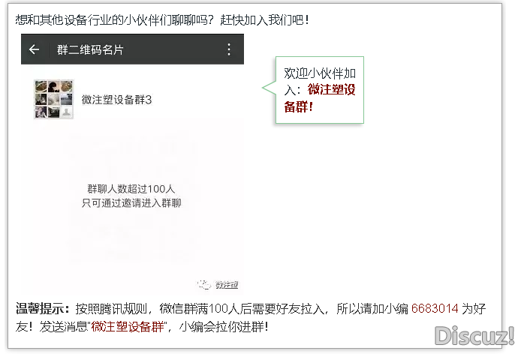Click the bold 温馨提示 label
527x354 pixels.
42,308
